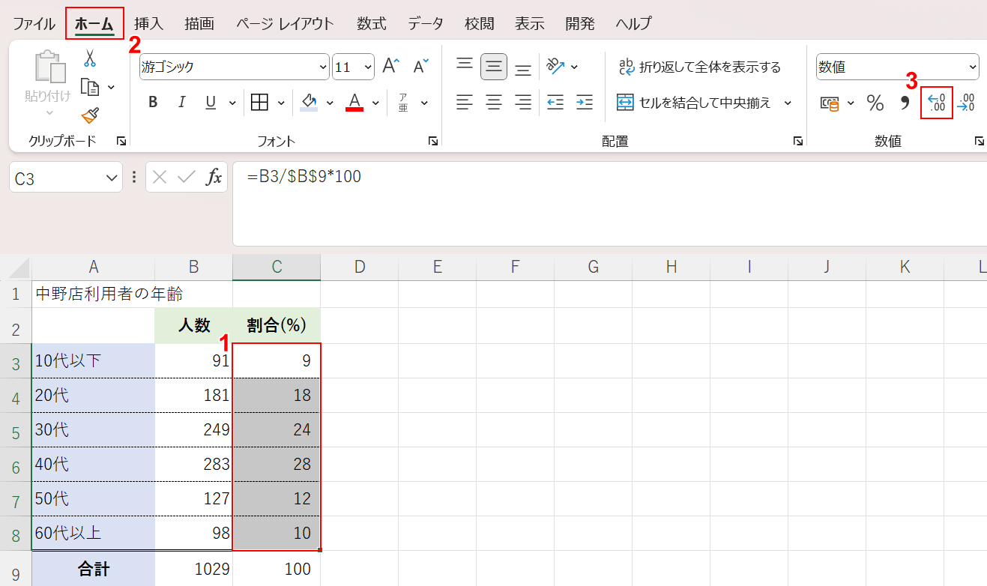The height and width of the screenshot is (586, 987).
Task: Open the Merge and Center dropdown arrow
Action: [788, 102]
